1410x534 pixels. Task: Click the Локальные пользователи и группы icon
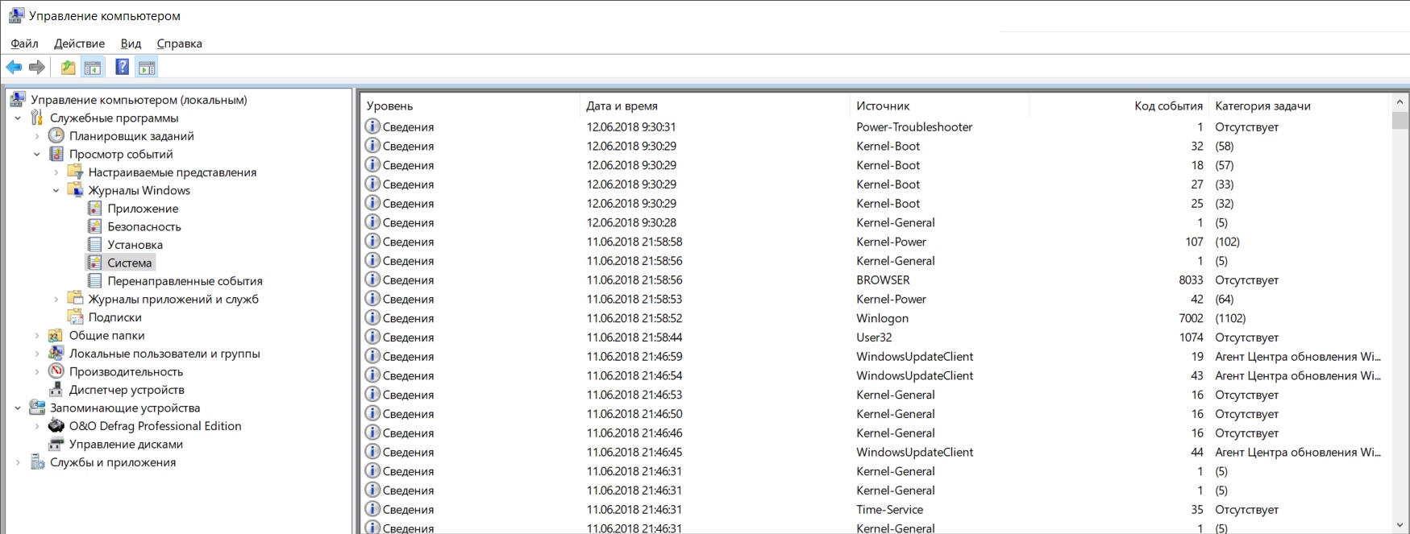[x=56, y=354]
